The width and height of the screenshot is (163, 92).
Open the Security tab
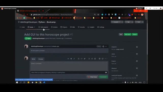pyautogui.click(x=81, y=27)
